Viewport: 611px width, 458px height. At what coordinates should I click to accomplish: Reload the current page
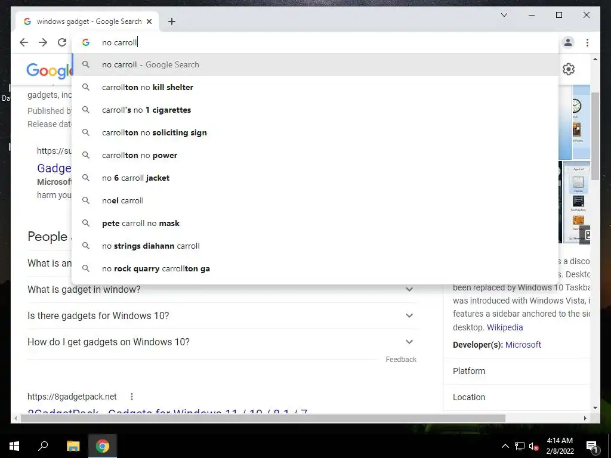click(62, 42)
